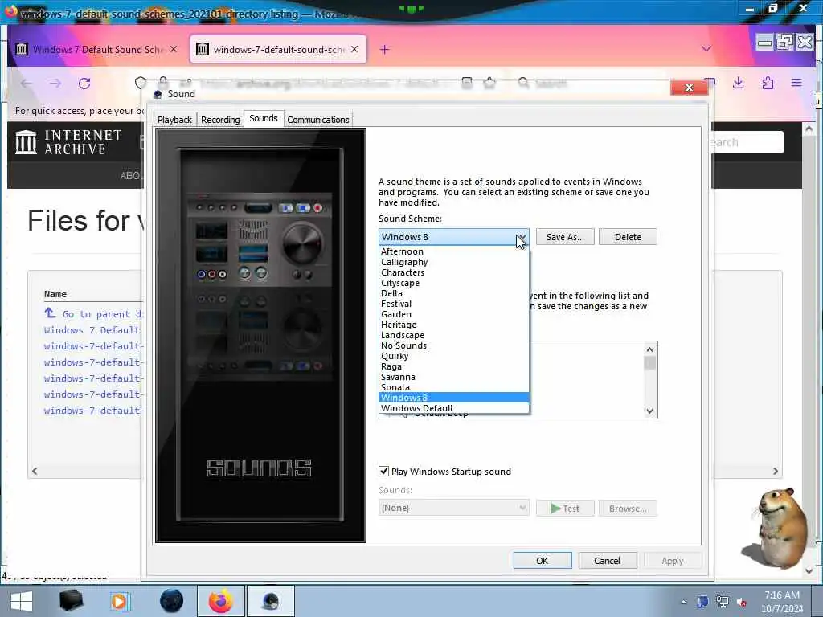The image size is (823, 617).
Task: Click the tracking protection shield icon
Action: 141,83
